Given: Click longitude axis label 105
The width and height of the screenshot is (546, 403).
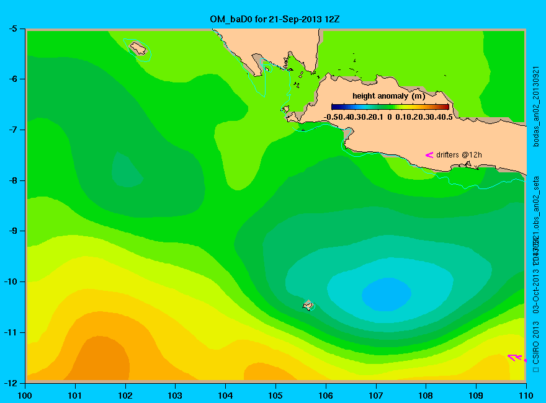Looking at the screenshot, I should (x=275, y=396).
